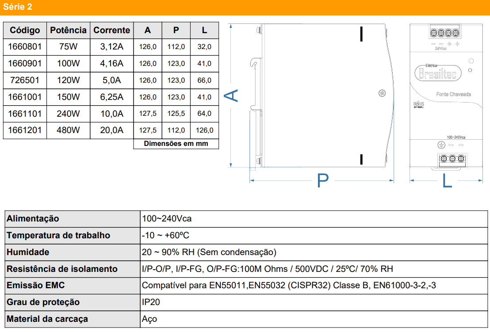Click the ground symbol near input terminals
The height and width of the screenshot is (332, 490).
coord(441,145)
